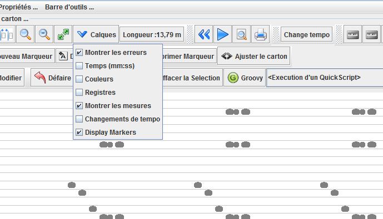Click the second carton strip icon

click(371, 34)
